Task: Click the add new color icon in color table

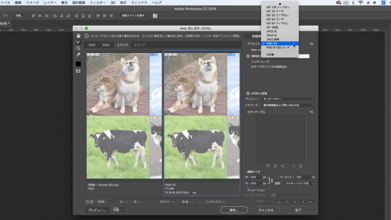Action: point(293,165)
